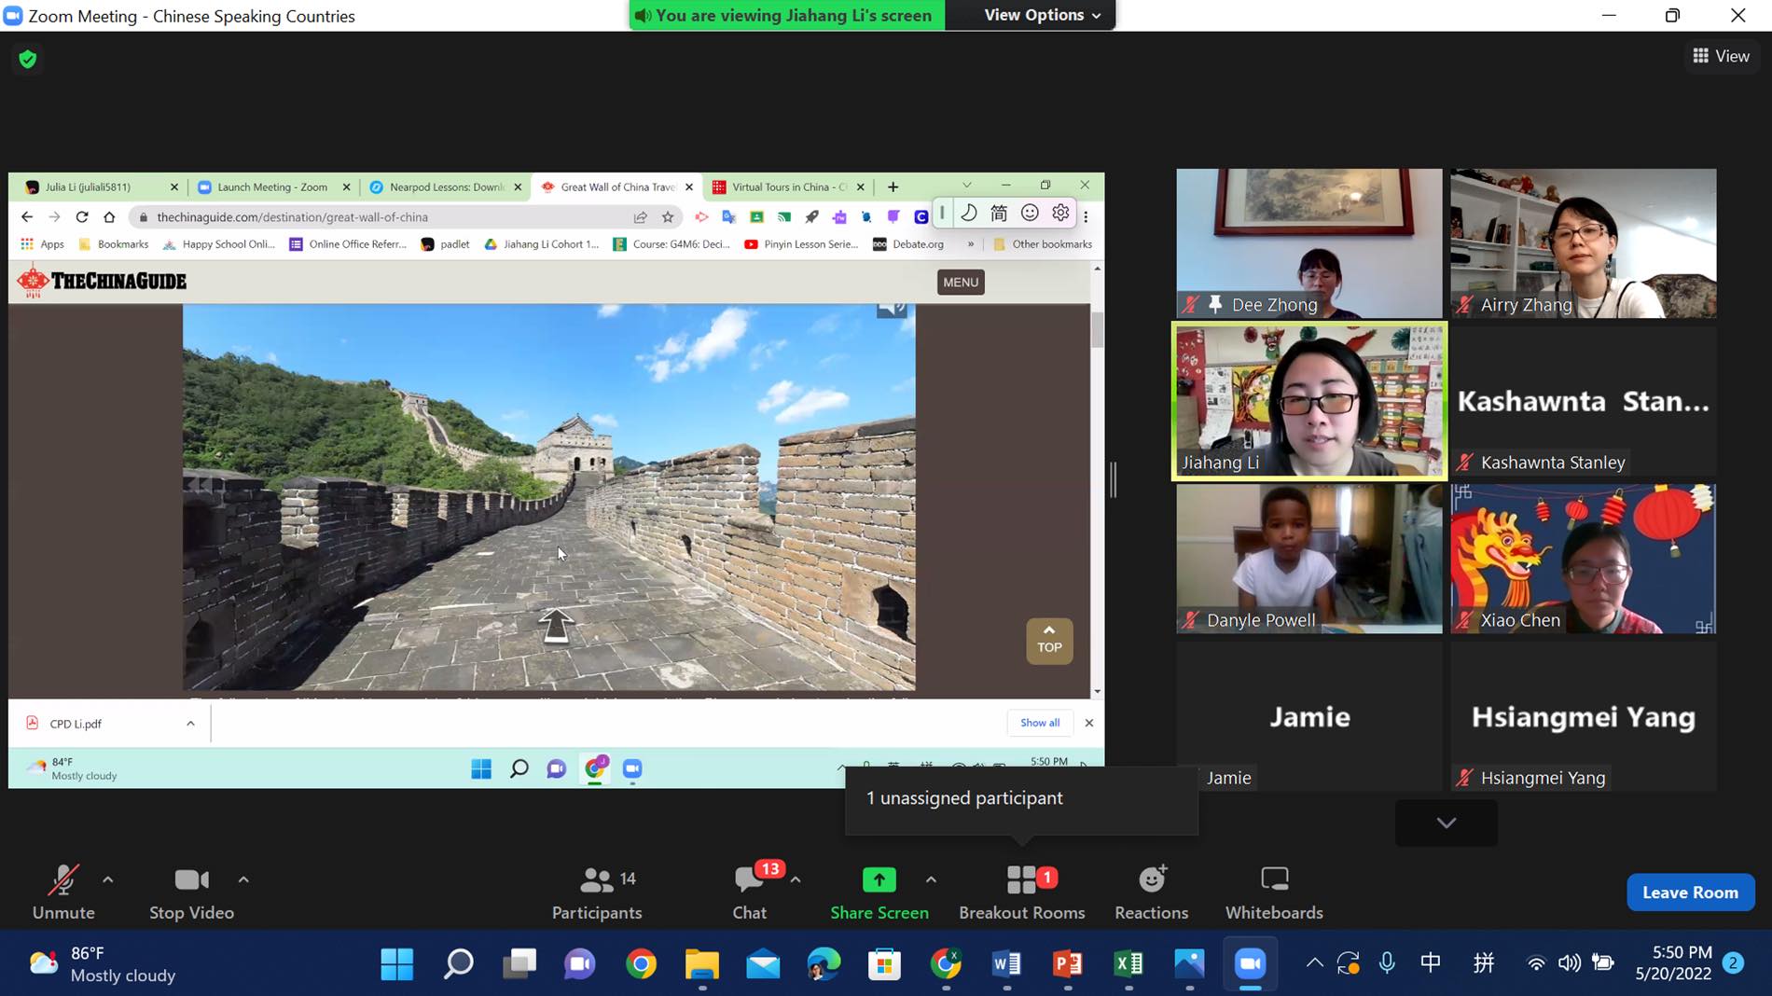Image resolution: width=1772 pixels, height=996 pixels.
Task: Change gallery layout with View button
Action: click(x=1722, y=56)
